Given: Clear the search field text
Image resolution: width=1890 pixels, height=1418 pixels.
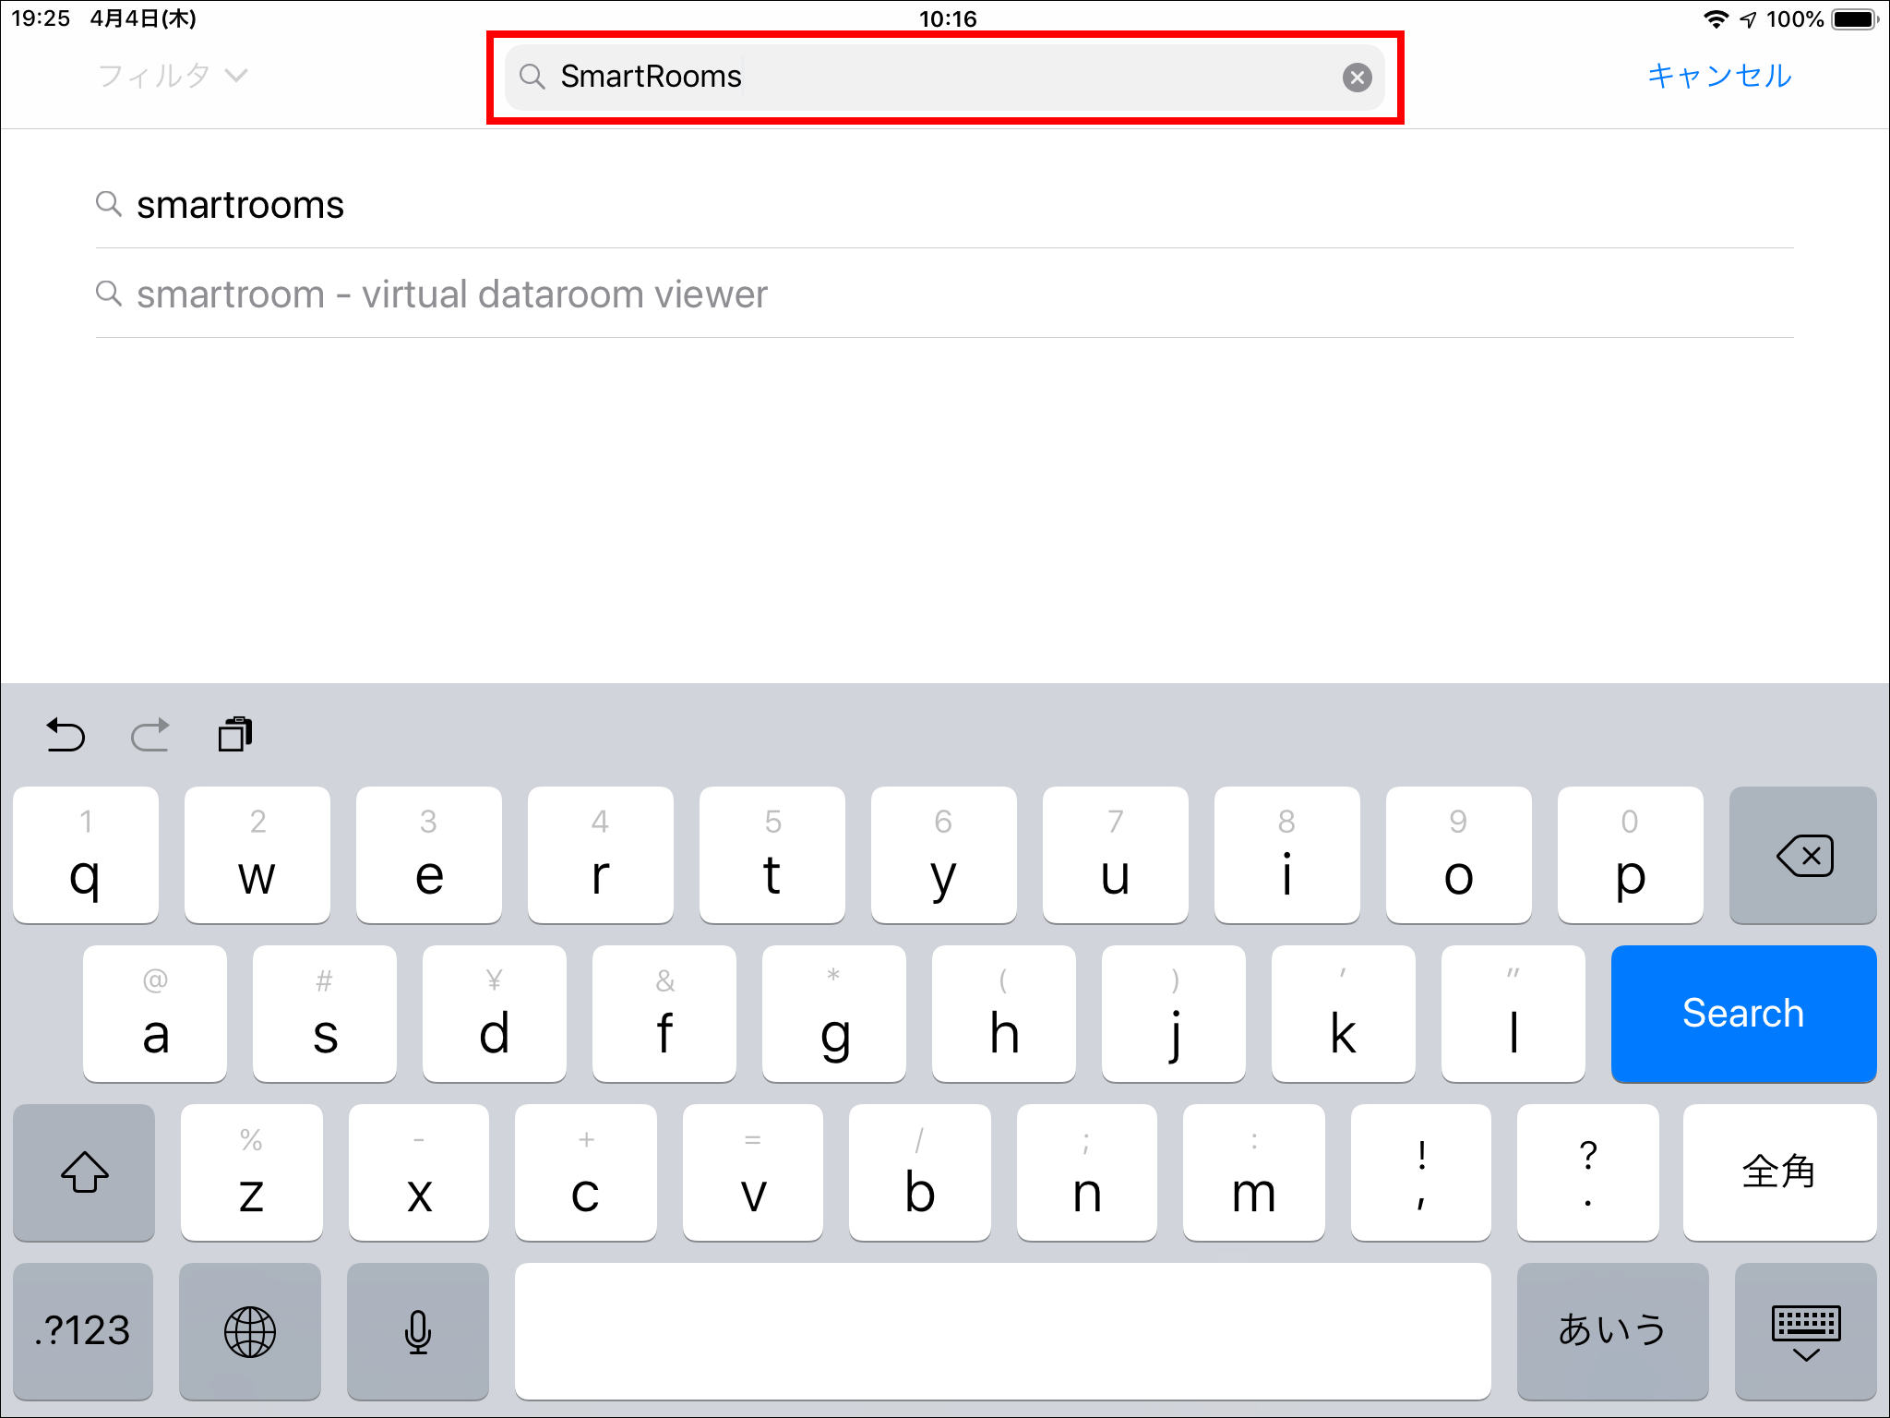Looking at the screenshot, I should pos(1356,78).
